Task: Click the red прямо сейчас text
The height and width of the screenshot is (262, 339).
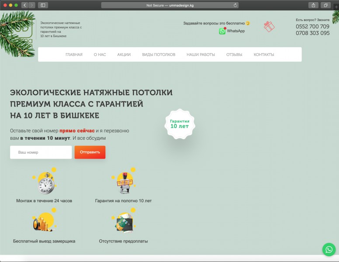Action: coord(77,131)
